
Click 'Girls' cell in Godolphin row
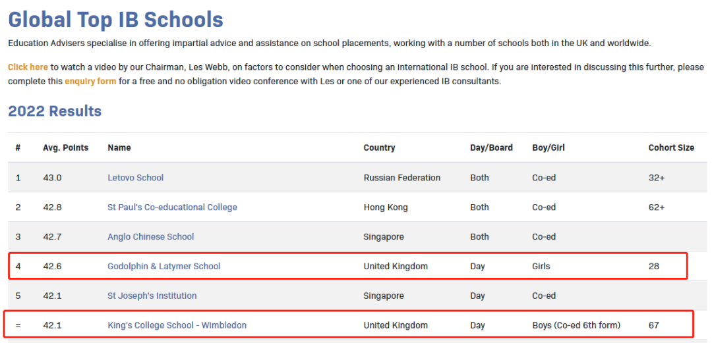(541, 266)
